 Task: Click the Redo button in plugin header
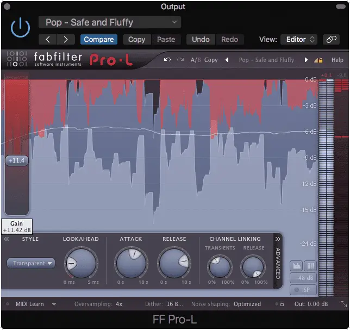(229, 40)
